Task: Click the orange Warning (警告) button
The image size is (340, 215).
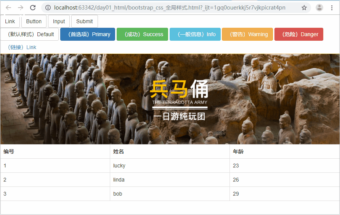Action: [x=247, y=34]
